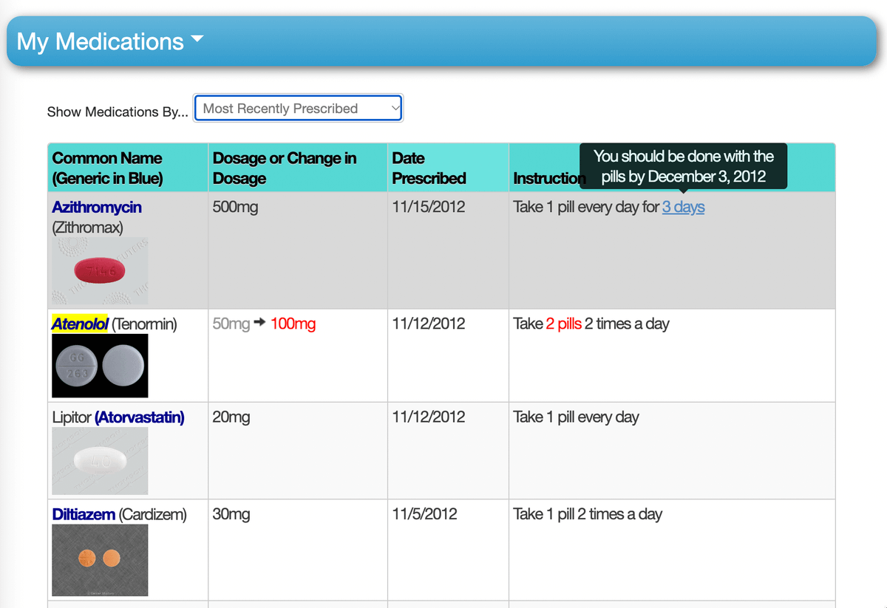Click the Atenolol tablet image
The image size is (887, 608).
[100, 366]
